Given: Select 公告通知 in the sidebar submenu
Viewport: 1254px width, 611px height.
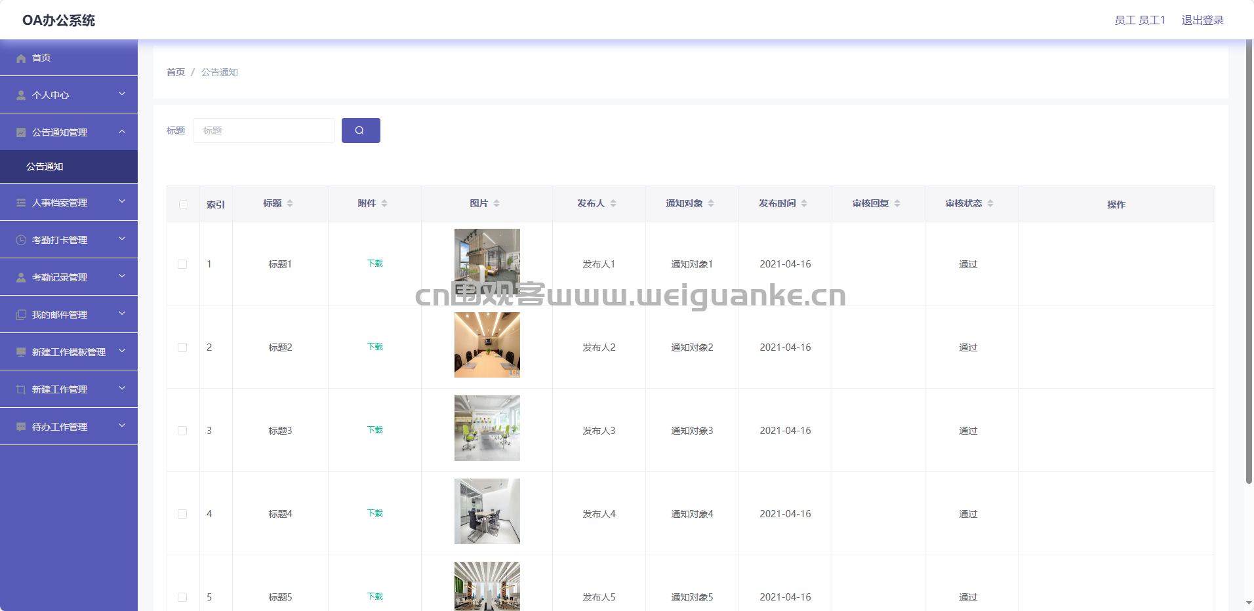Looking at the screenshot, I should tap(45, 167).
